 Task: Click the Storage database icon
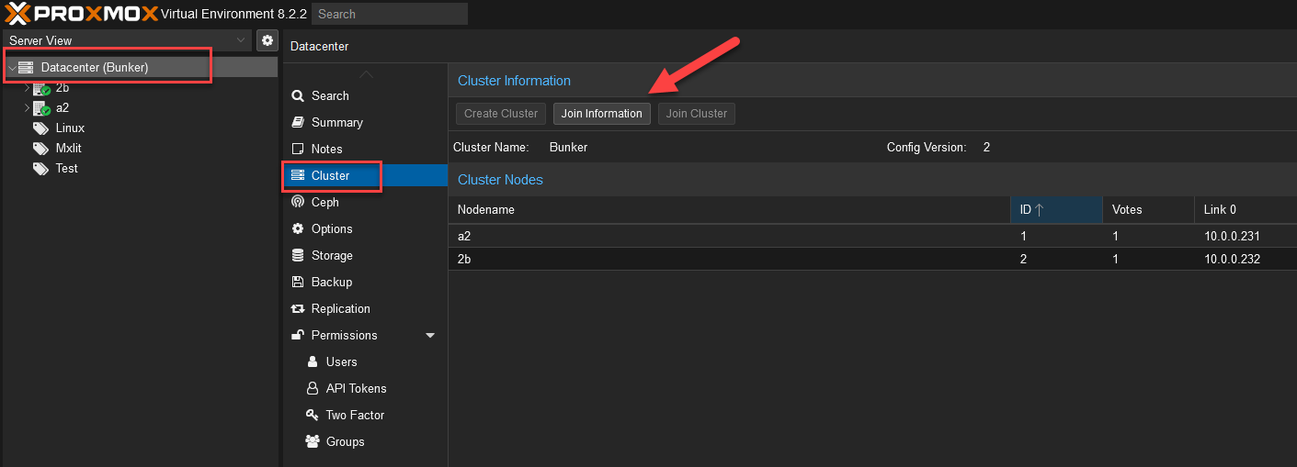point(297,255)
